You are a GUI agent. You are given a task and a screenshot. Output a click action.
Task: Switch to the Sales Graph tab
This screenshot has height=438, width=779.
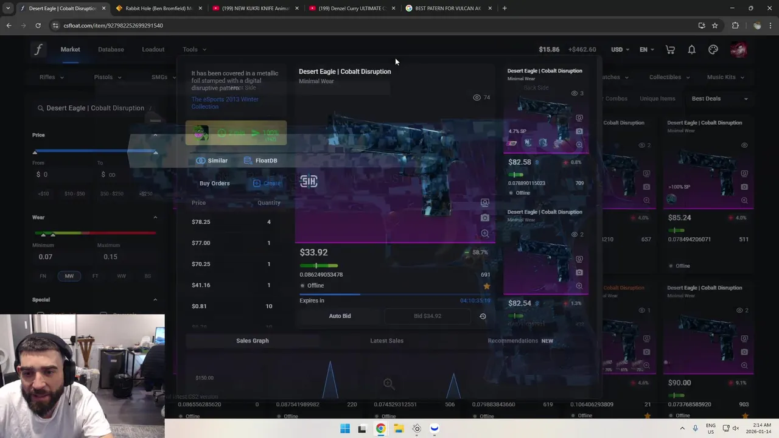pyautogui.click(x=253, y=341)
